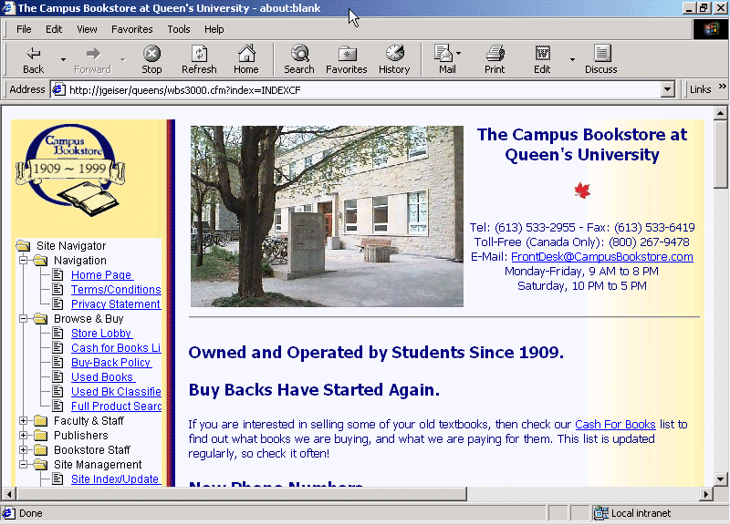Viewport: 730px width, 525px height.
Task: Open the Search toolbar button
Action: click(299, 60)
